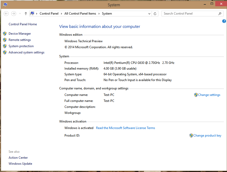
Task: Expand the chevron before Control Panel breadcrumb
Action: 37,14
